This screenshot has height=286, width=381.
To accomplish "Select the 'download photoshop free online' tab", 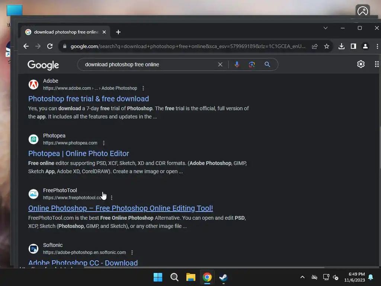I will [66, 32].
